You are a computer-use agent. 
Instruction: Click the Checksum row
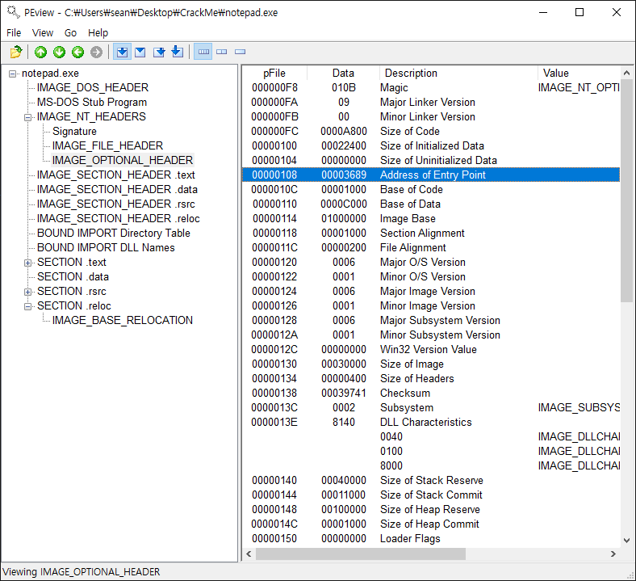click(431, 394)
